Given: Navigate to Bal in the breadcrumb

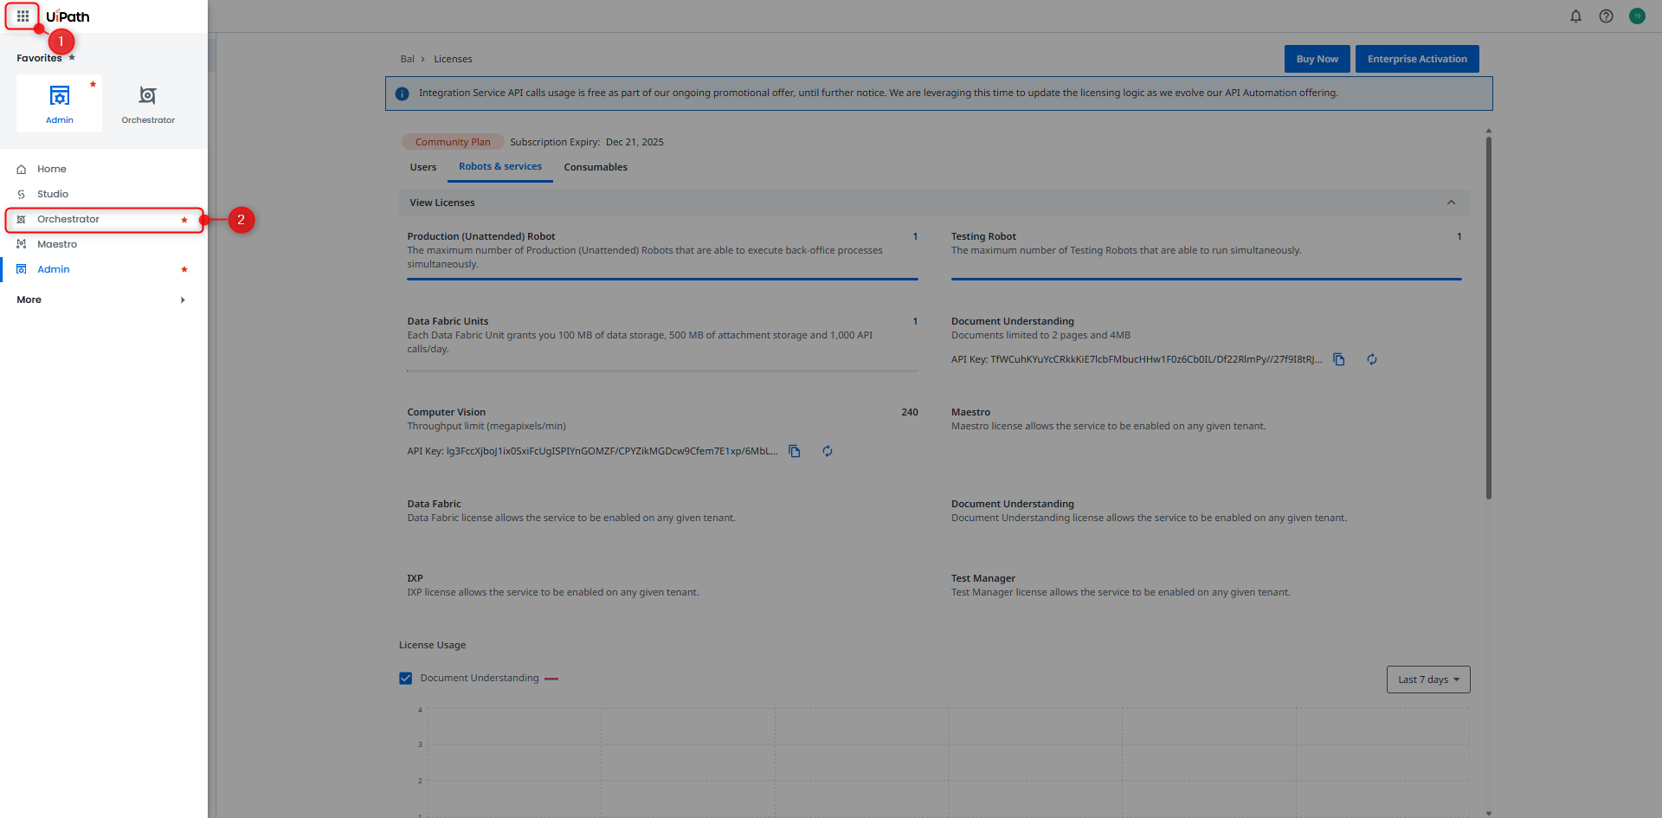Looking at the screenshot, I should point(408,59).
